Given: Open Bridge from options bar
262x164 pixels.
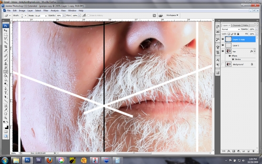Looking at the screenshot, I should [161, 15].
